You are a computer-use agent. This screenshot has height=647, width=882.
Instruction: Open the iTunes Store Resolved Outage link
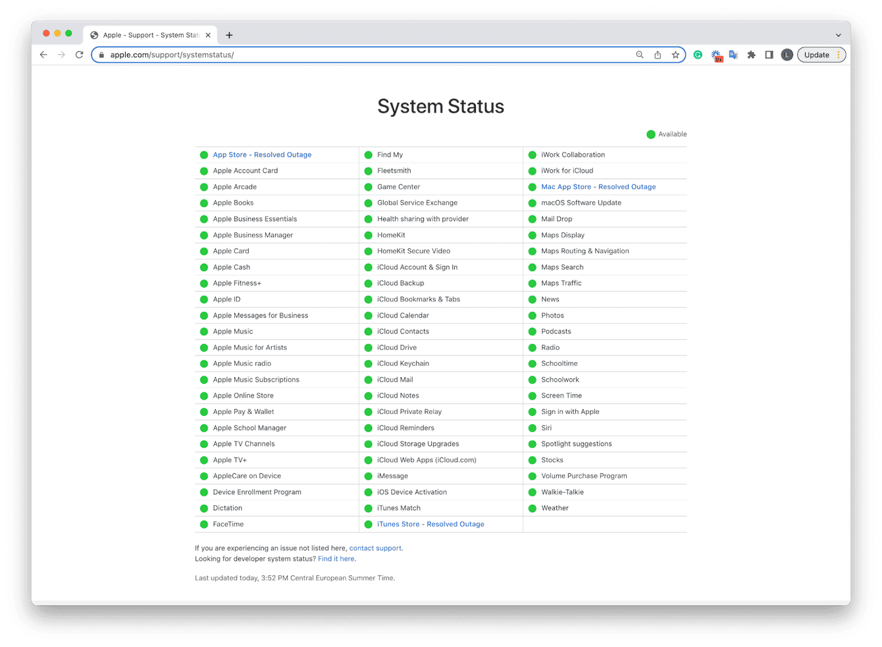(x=430, y=524)
